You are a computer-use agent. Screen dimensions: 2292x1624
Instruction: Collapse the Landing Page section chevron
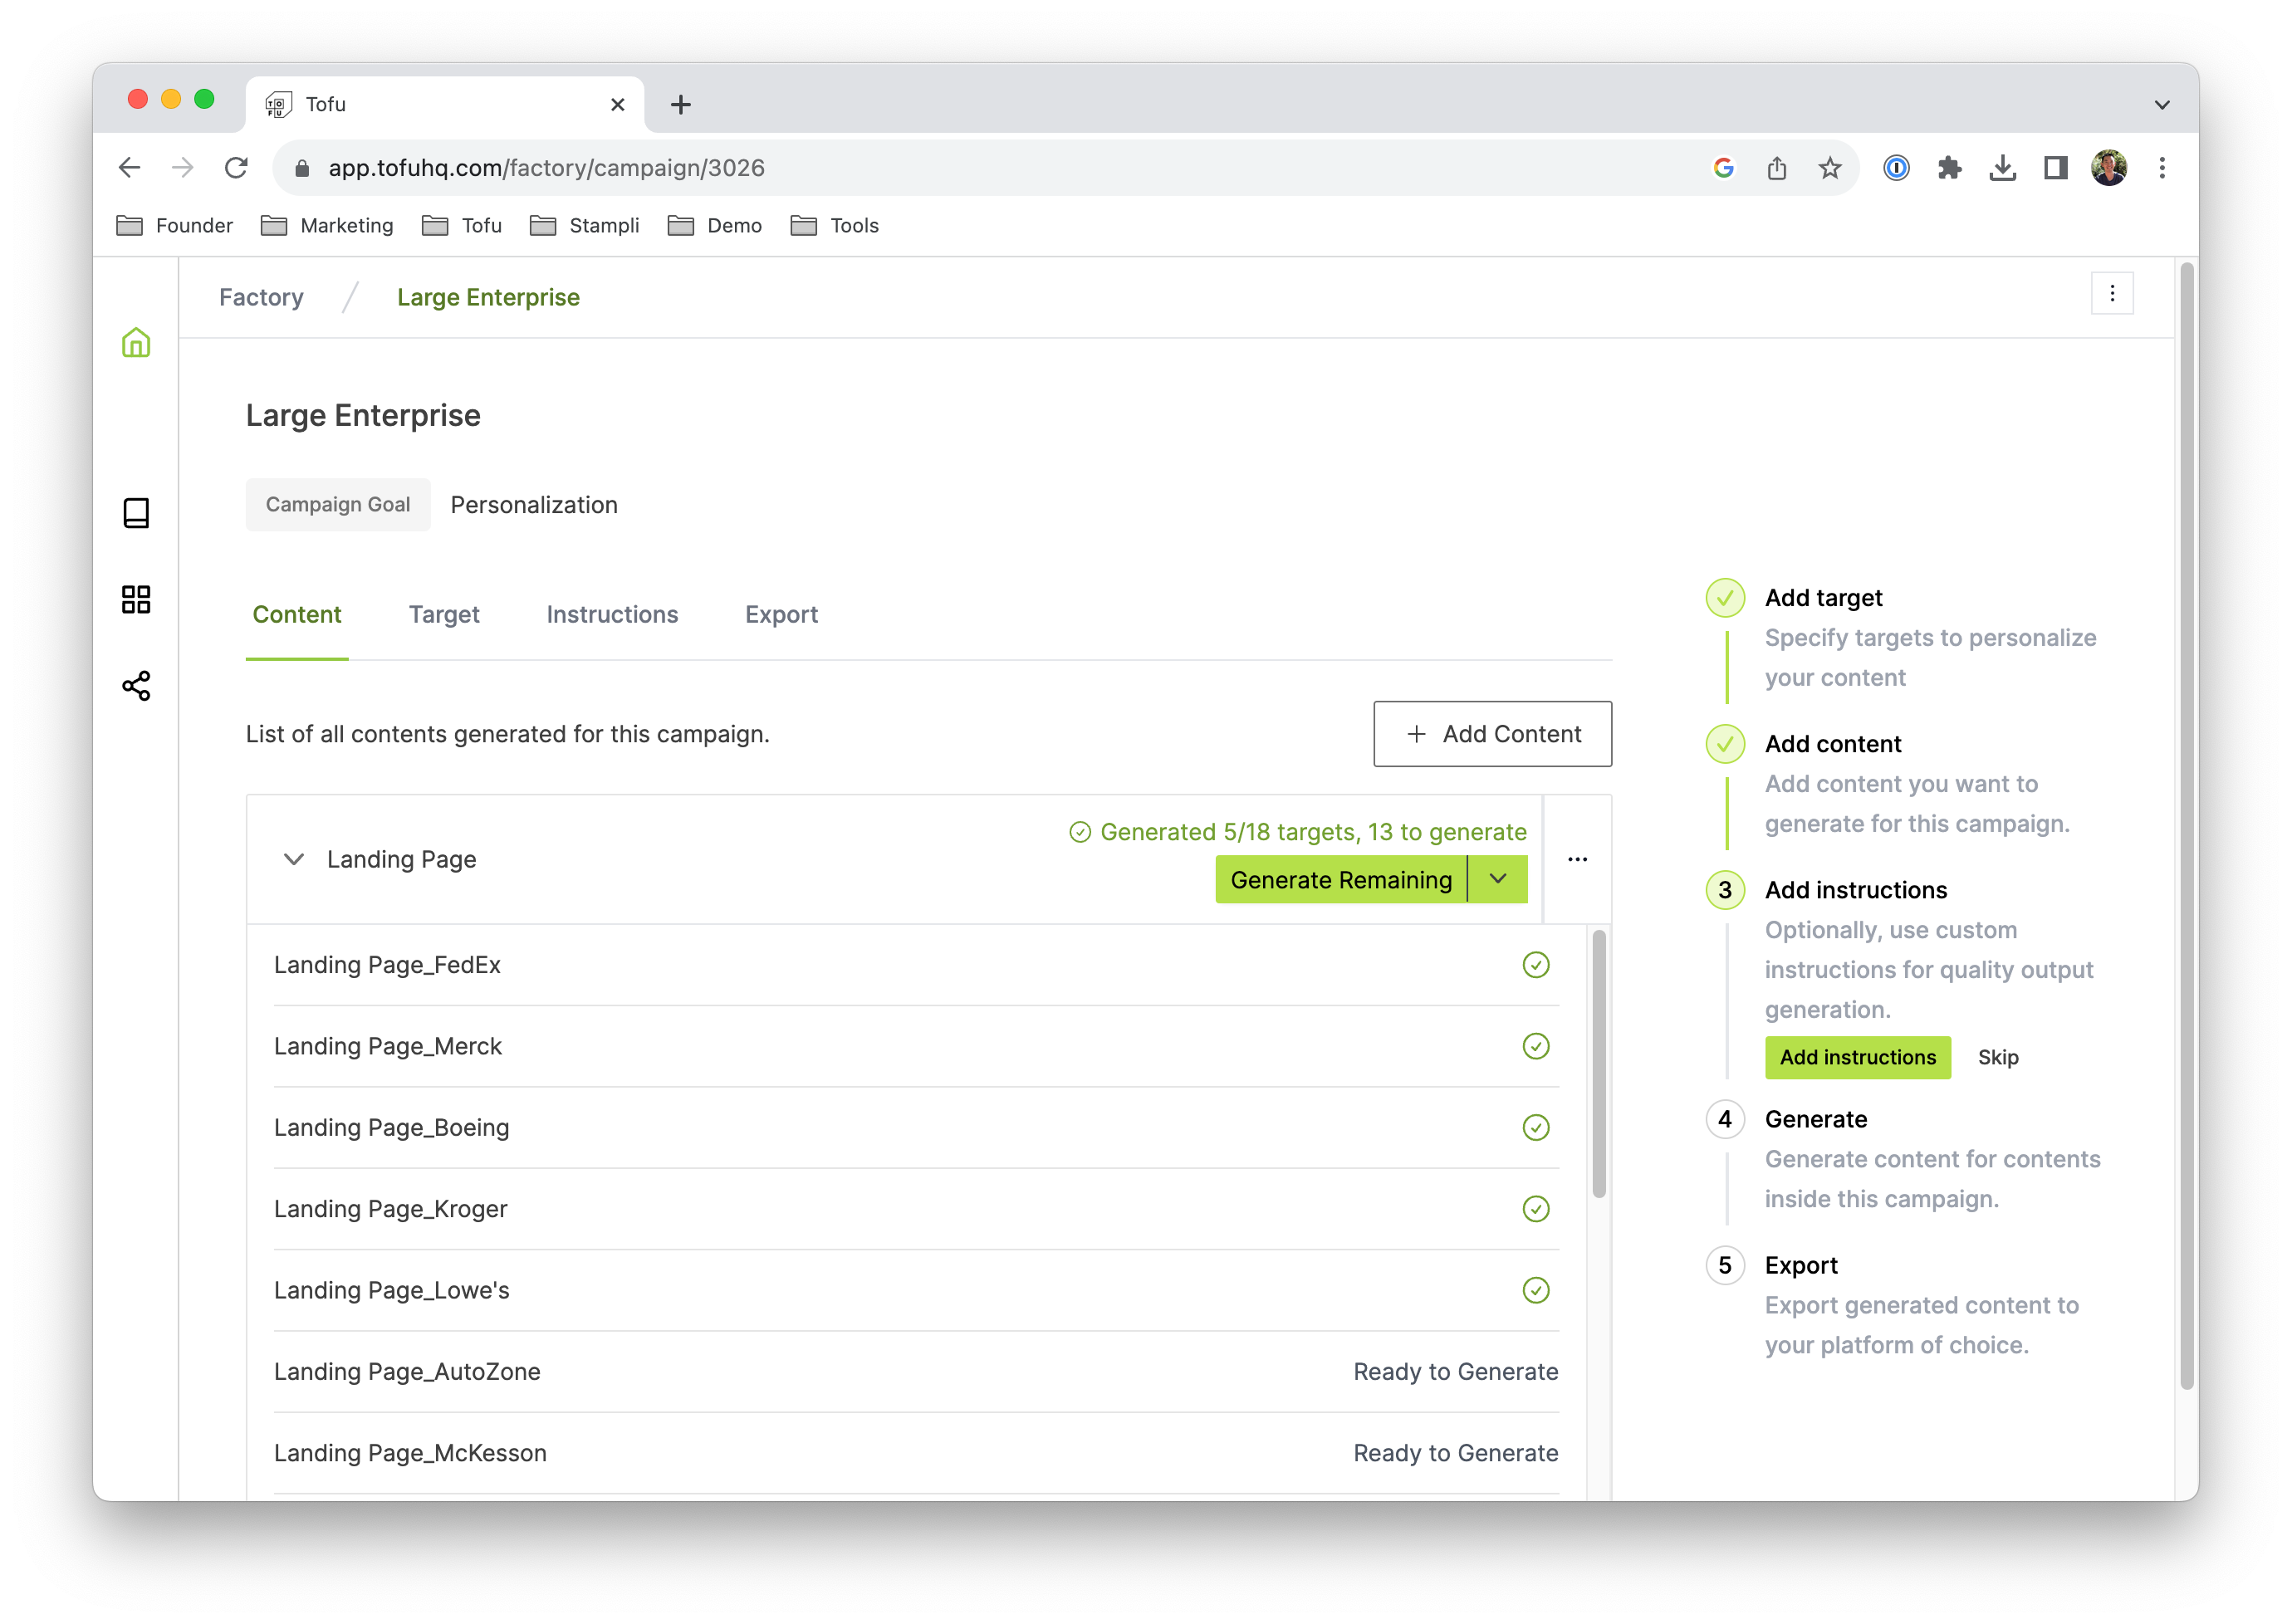click(293, 859)
